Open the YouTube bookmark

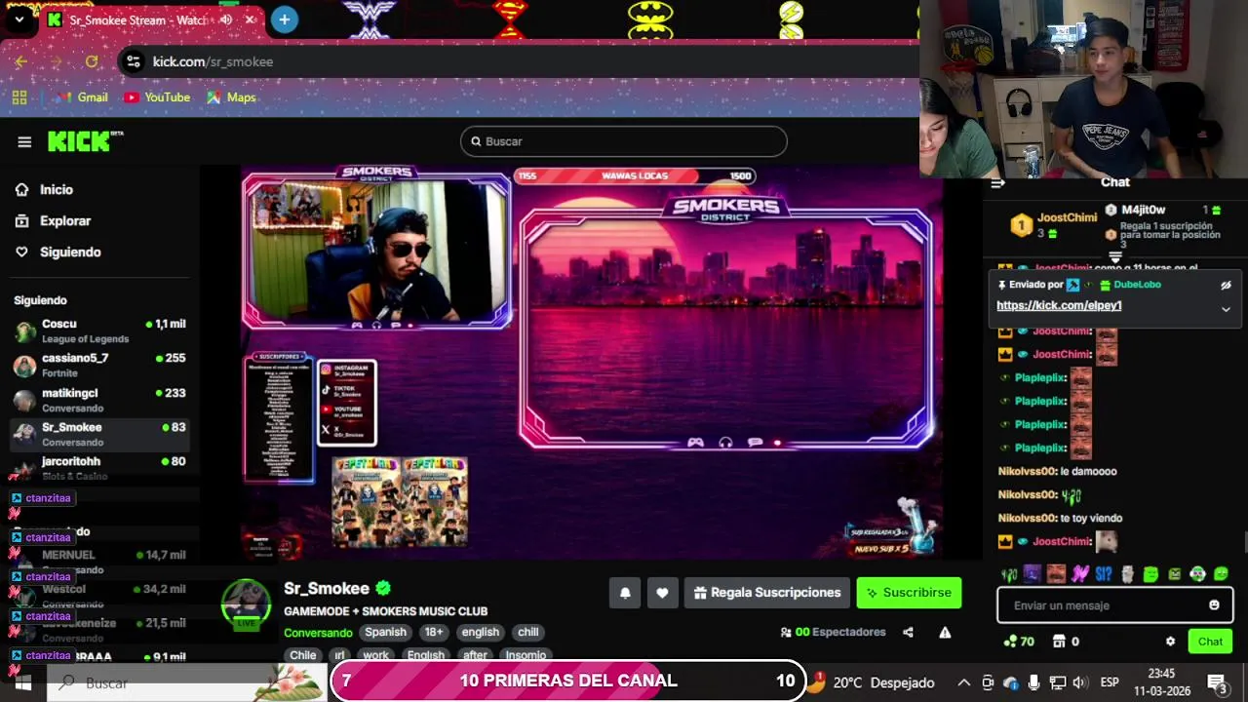pyautogui.click(x=157, y=97)
